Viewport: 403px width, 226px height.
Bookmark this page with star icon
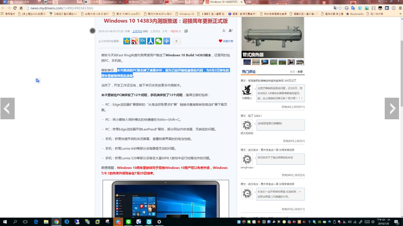340,8
